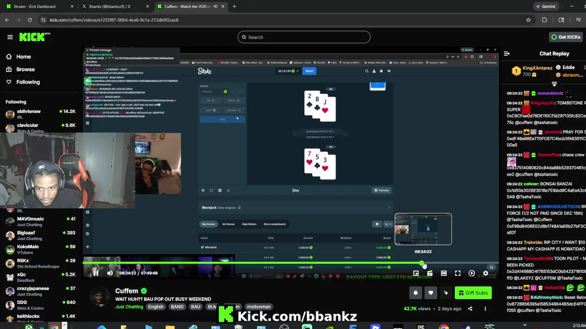Share the video via share icon
586x329 pixels.
pyautogui.click(x=470, y=309)
